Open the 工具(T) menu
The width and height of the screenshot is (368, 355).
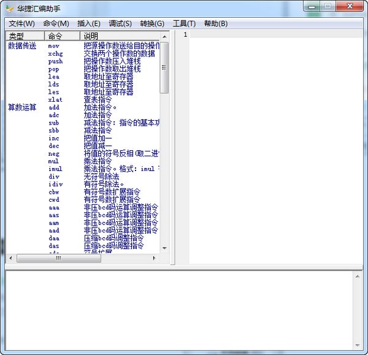(x=184, y=23)
